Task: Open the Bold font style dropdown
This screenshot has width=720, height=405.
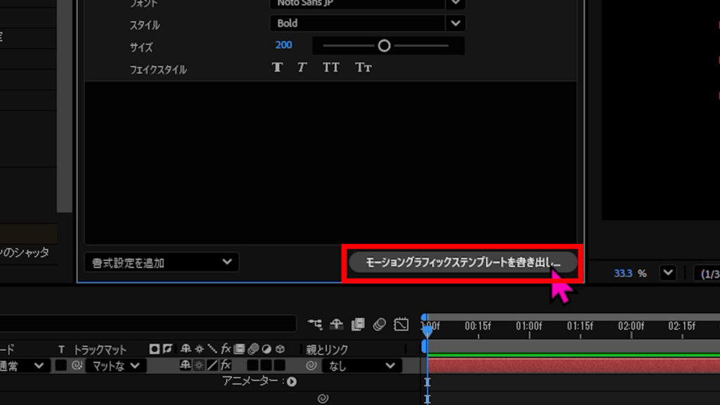Action: [x=456, y=23]
